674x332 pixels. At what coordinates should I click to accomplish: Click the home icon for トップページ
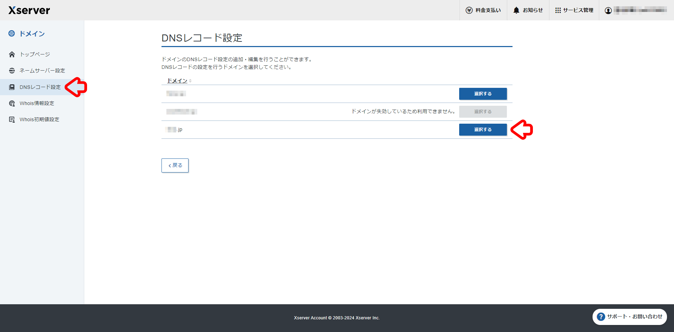(12, 54)
